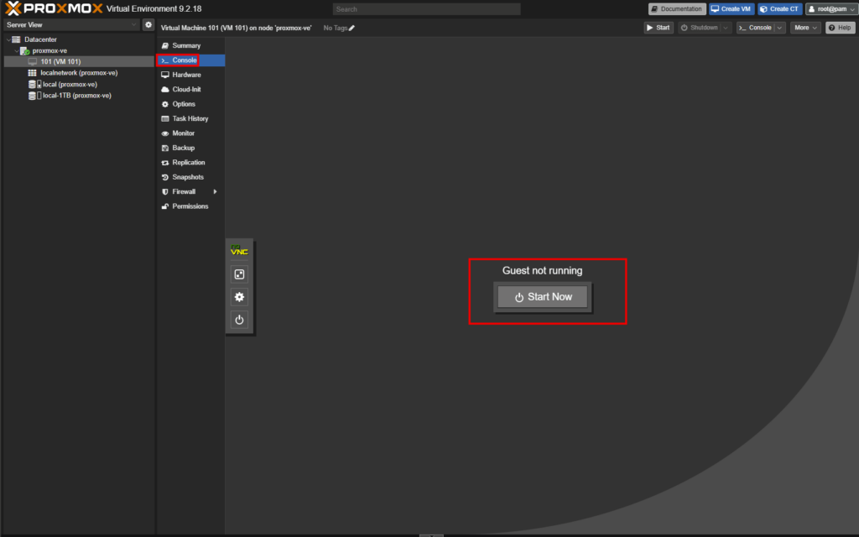
Task: Click the Hardware monitor icon
Action: (165, 75)
